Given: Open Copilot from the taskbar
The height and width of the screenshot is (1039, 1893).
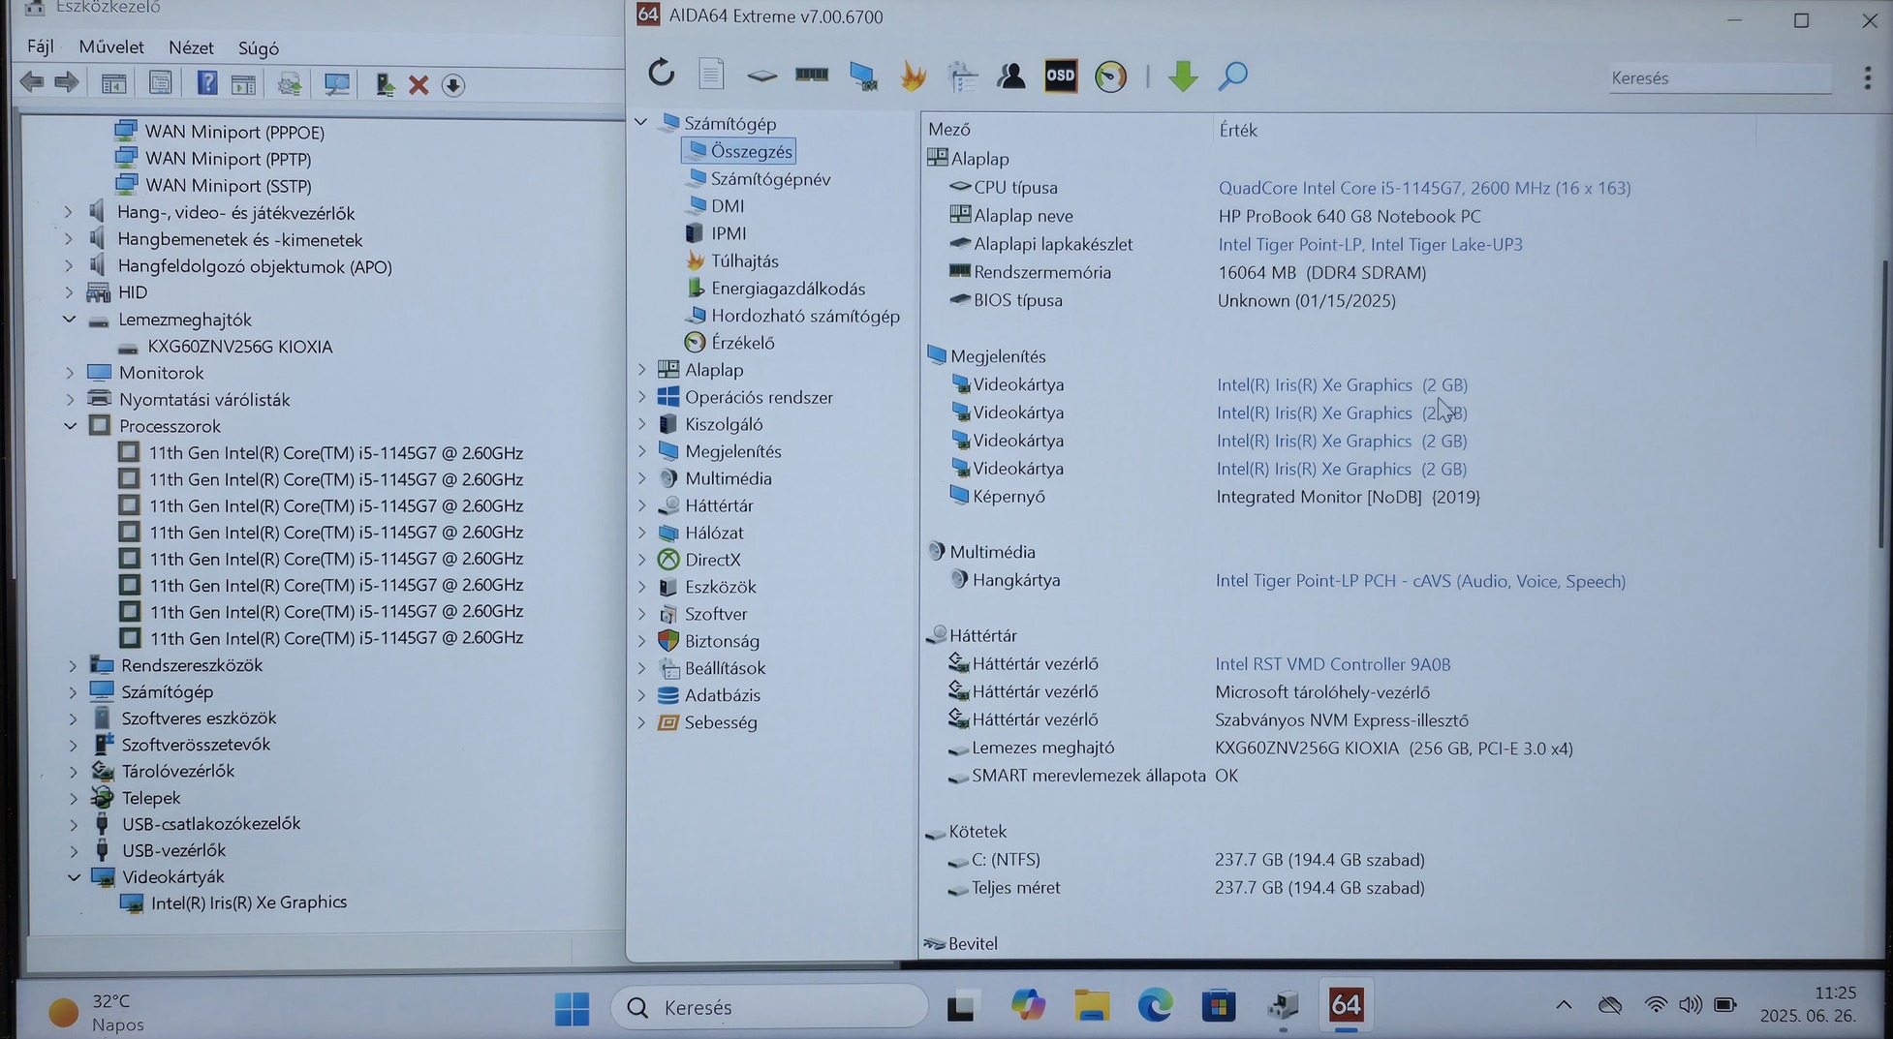Looking at the screenshot, I should point(1027,1006).
